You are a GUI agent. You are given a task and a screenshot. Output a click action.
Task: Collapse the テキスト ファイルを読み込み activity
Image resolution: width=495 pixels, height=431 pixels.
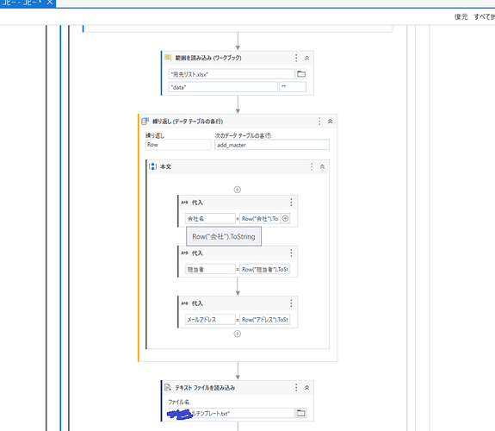306,388
